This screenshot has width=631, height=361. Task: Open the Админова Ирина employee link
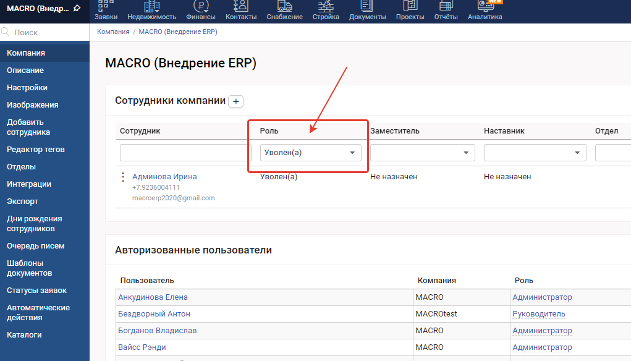point(164,177)
